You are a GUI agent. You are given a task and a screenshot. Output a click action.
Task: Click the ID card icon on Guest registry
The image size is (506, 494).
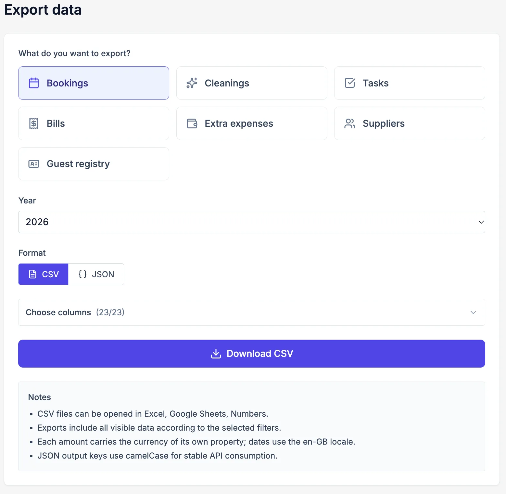coord(34,164)
